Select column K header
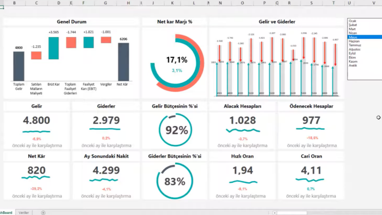The width and height of the screenshot is (382, 215). pos(172,3)
